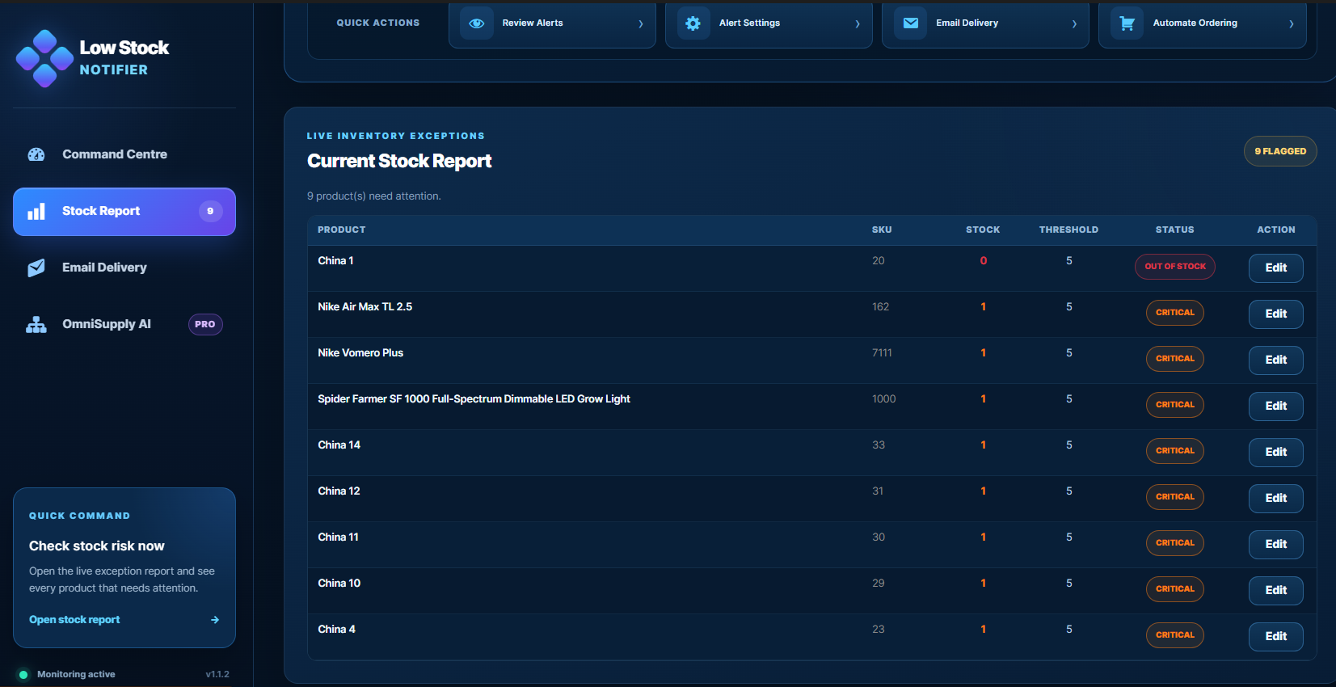This screenshot has height=687, width=1336.
Task: Edit the Spider Farmer SF 1000 row
Action: 1276,407
